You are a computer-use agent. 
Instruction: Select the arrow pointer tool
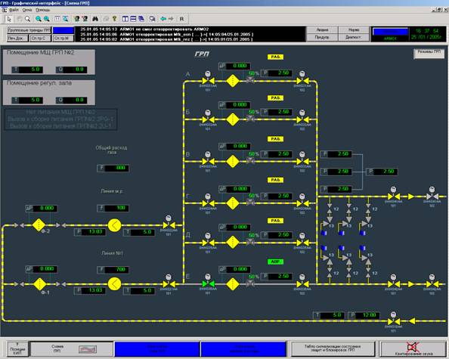[x=9, y=19]
